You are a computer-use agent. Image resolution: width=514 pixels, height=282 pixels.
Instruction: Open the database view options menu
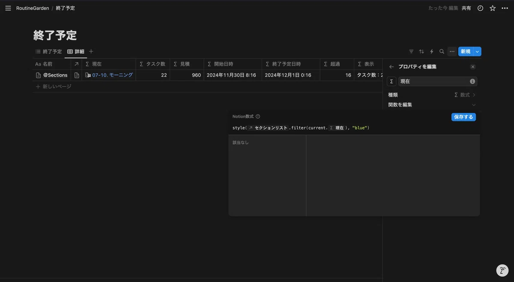click(x=452, y=51)
